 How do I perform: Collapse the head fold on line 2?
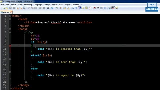tap(10, 19)
